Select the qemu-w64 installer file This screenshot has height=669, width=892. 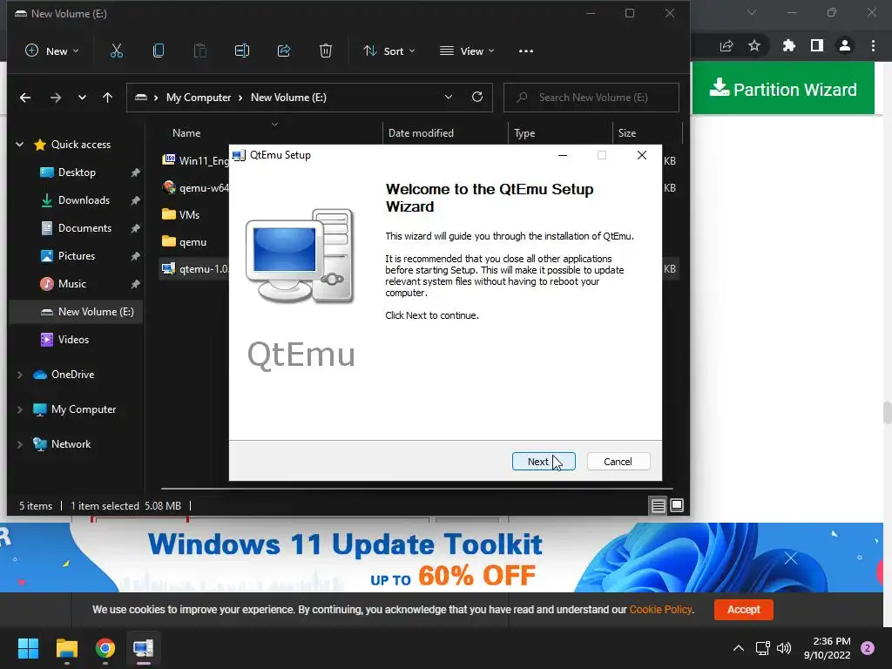[194, 188]
